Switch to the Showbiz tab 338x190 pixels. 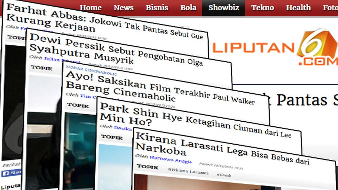pos(224,8)
